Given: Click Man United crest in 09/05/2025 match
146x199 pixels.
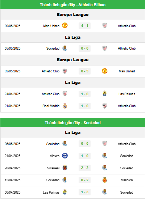Looking at the screenshot, I should pyautogui.click(x=65, y=26).
